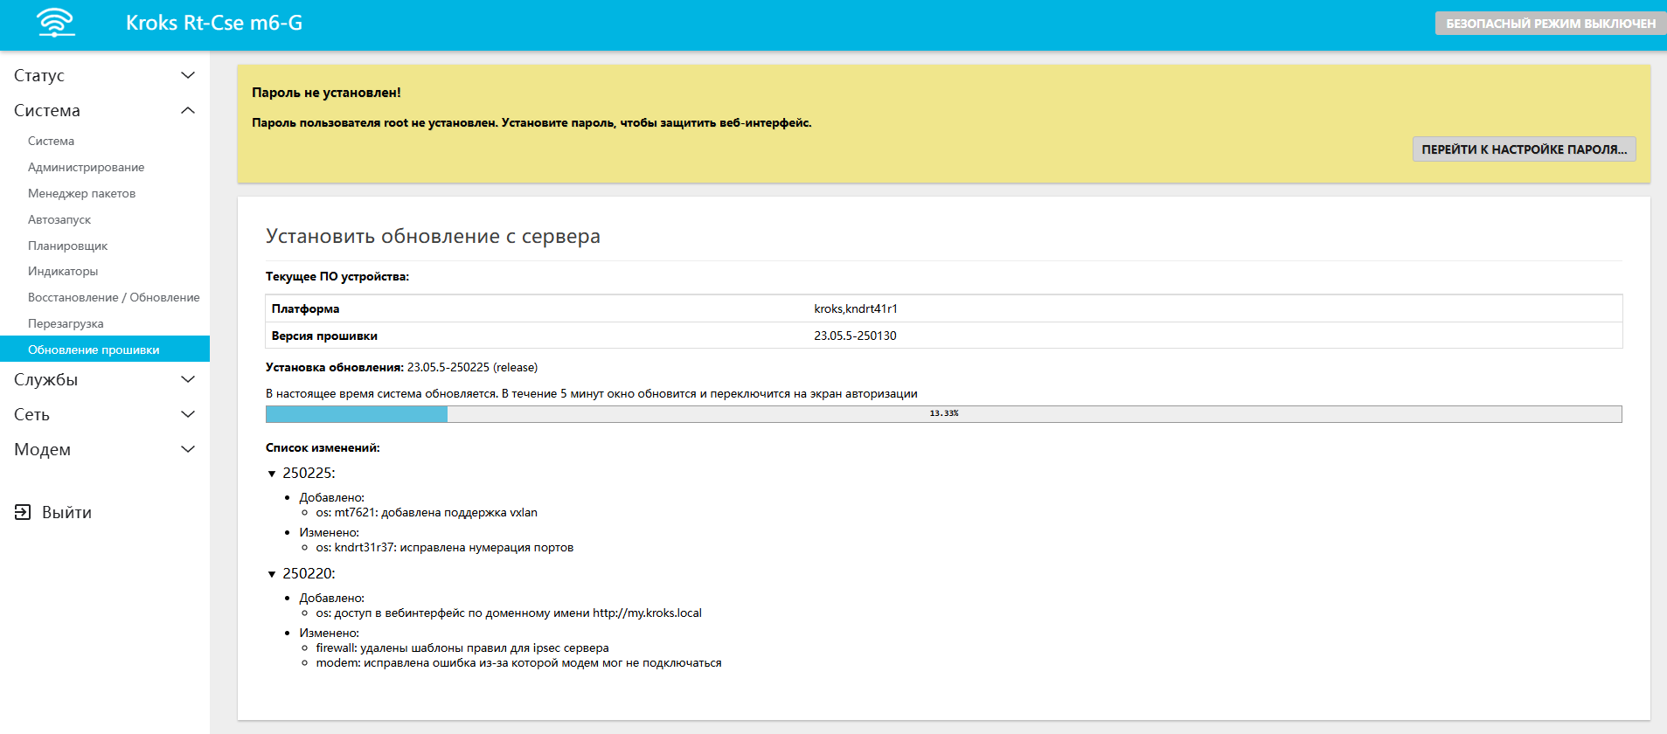Collapse the 250225 changelog triangle
The image size is (1667, 734).
[272, 474]
